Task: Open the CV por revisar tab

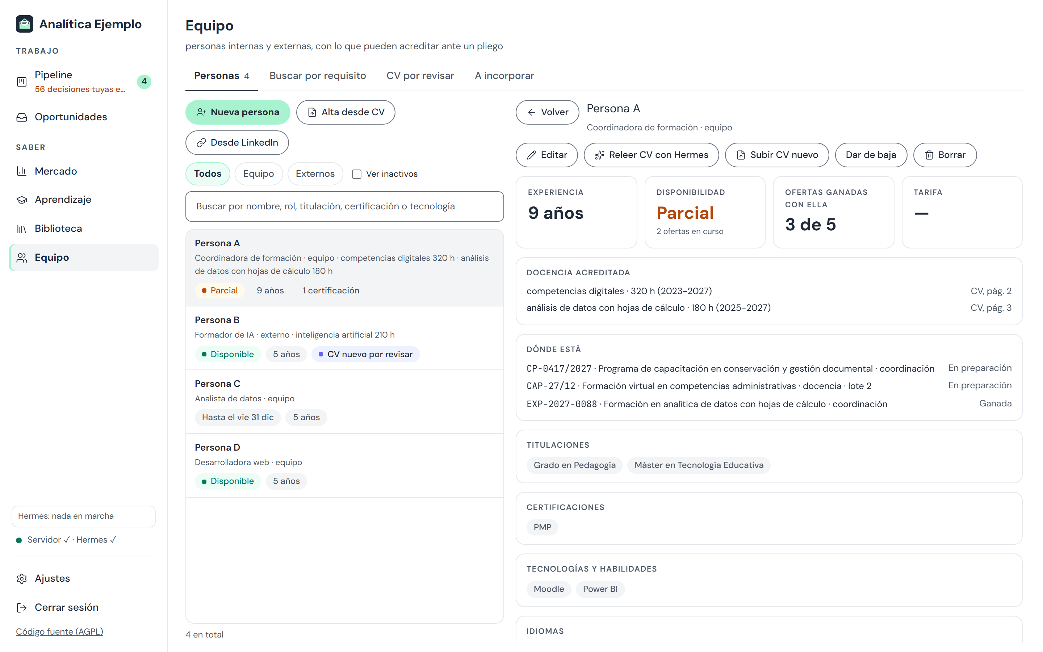Action: (420, 76)
